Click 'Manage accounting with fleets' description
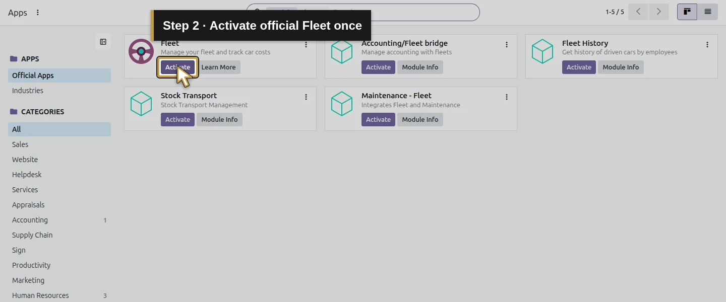726x302 pixels. click(406, 52)
